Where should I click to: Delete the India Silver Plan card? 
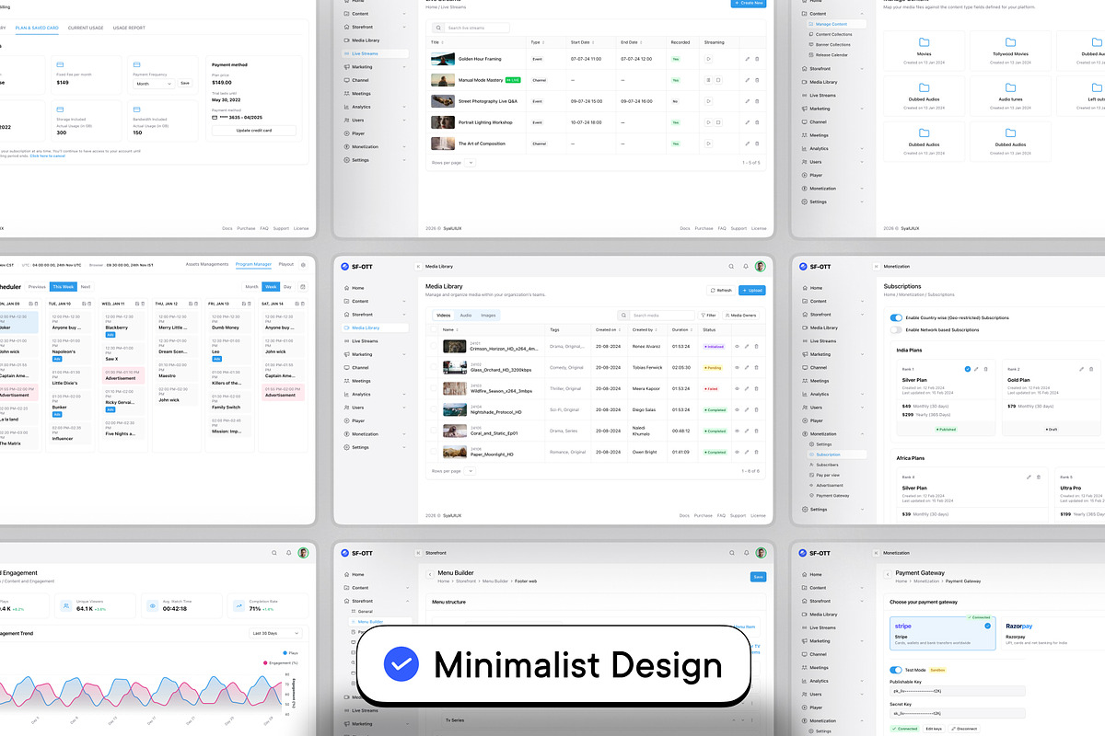pyautogui.click(x=986, y=369)
